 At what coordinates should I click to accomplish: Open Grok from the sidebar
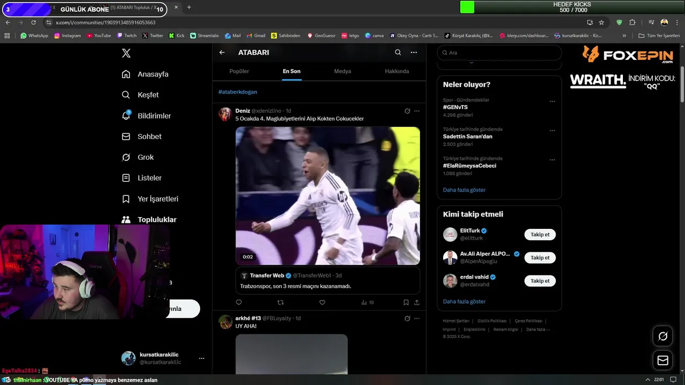coord(138,157)
